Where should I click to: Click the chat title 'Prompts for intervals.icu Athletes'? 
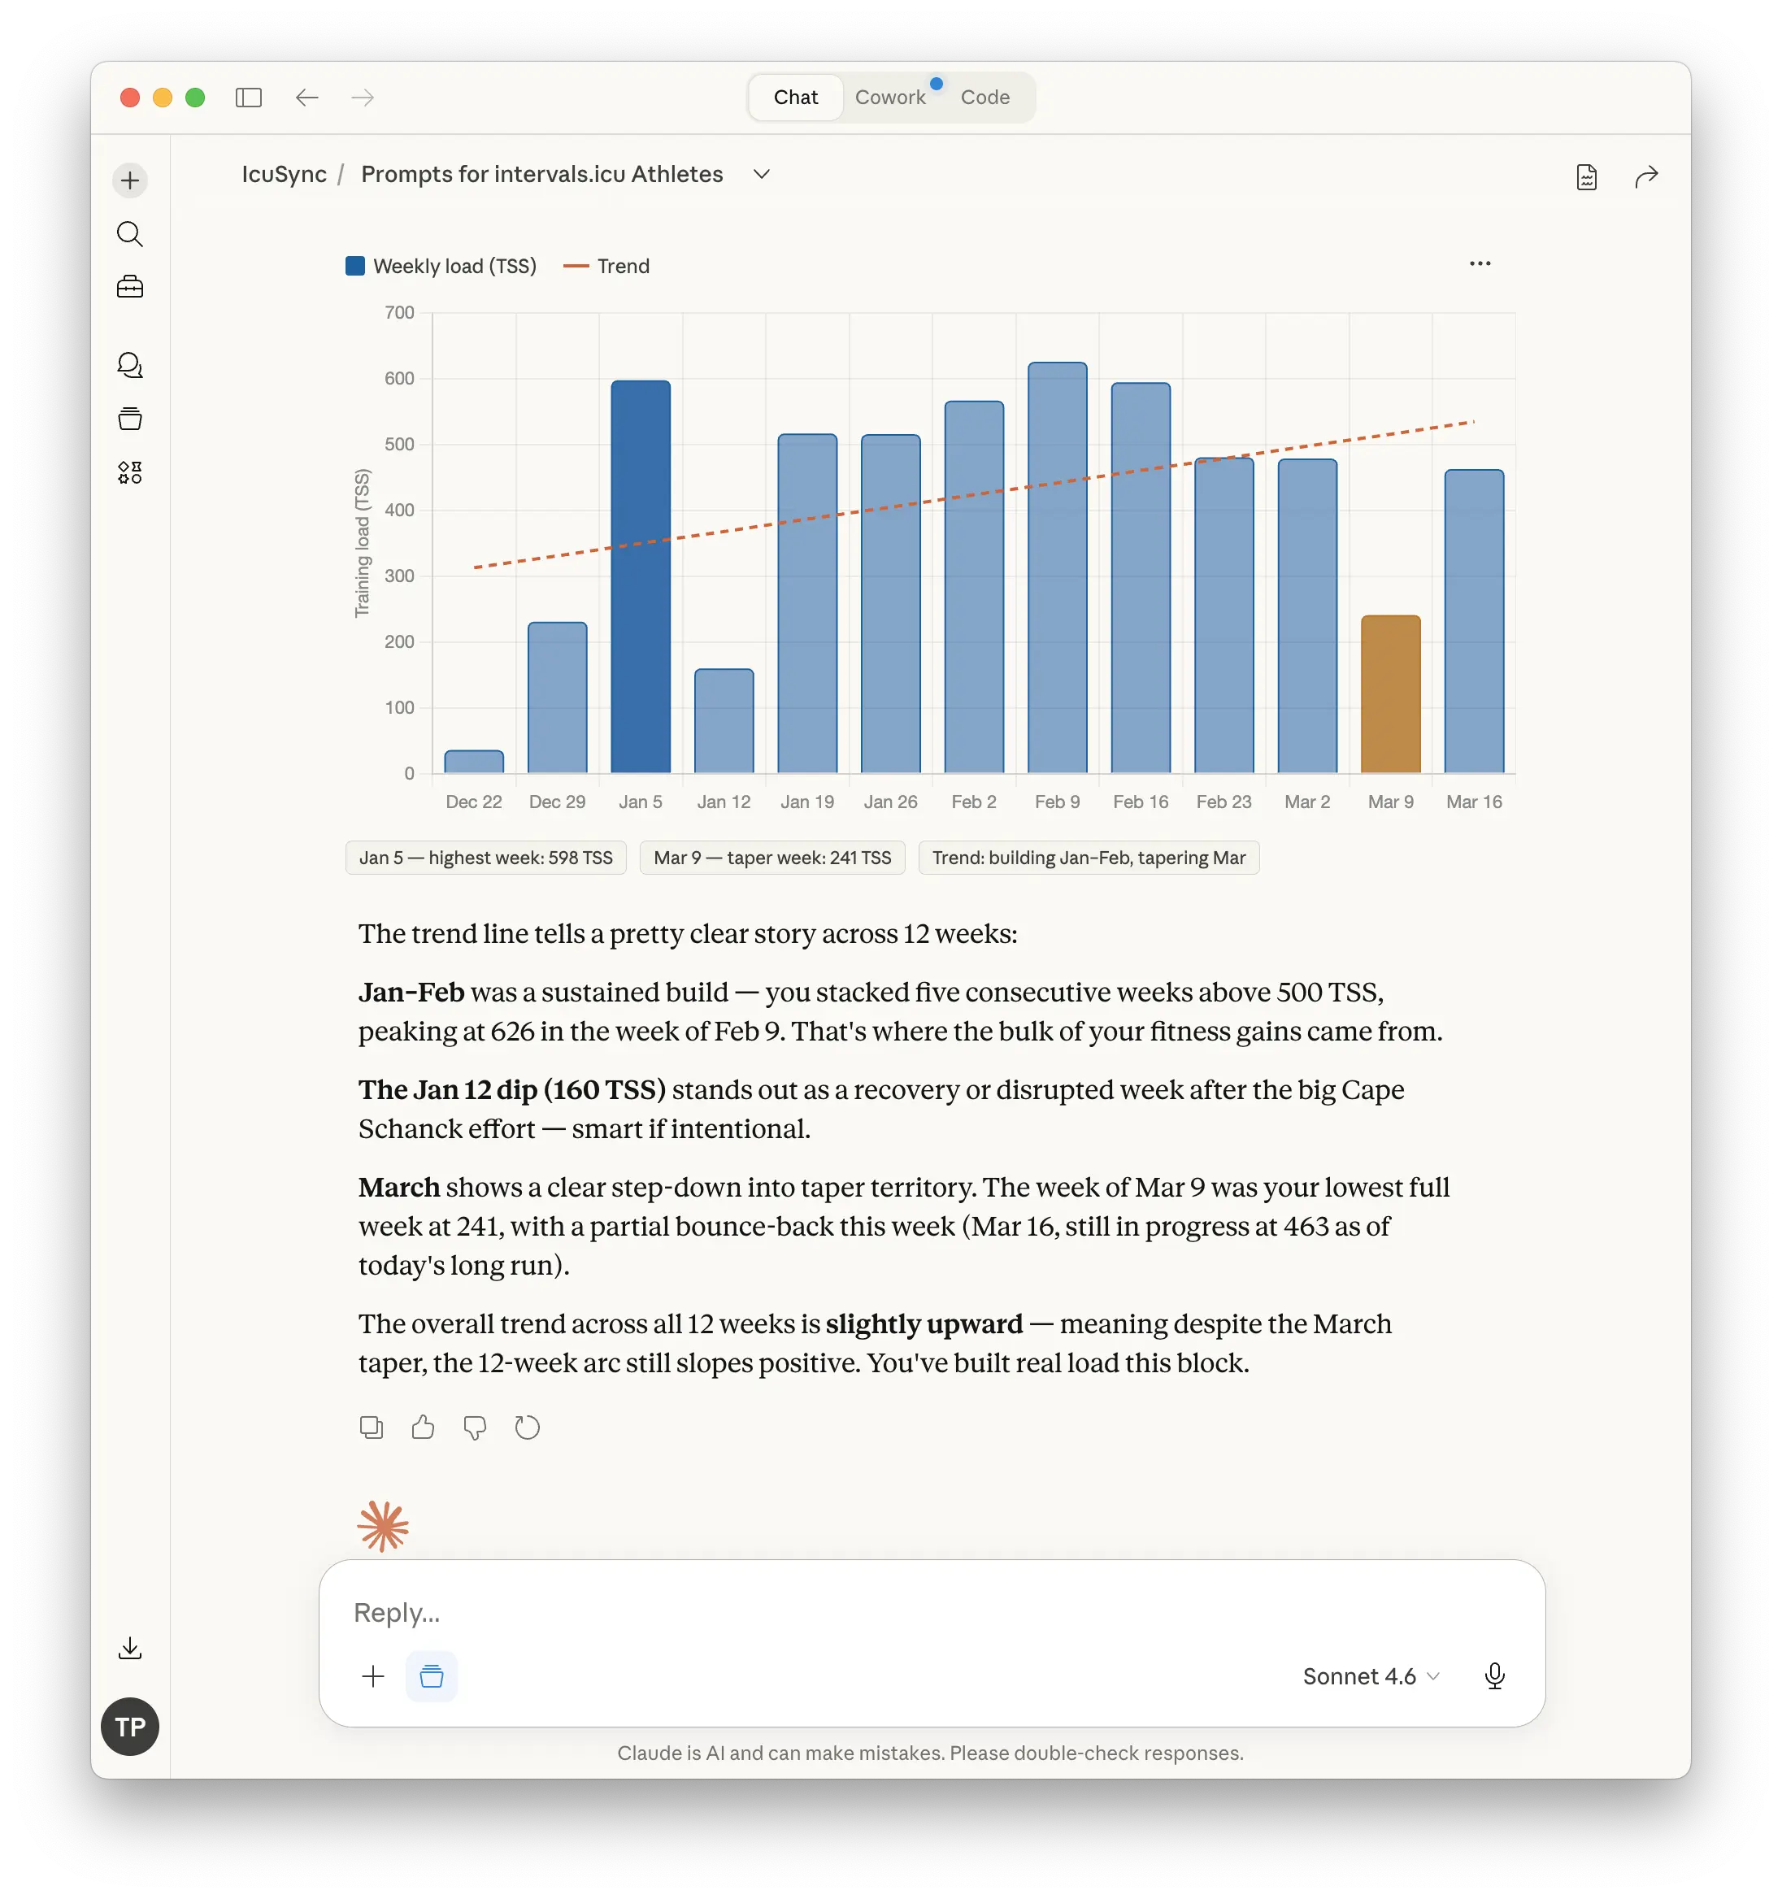pos(541,175)
